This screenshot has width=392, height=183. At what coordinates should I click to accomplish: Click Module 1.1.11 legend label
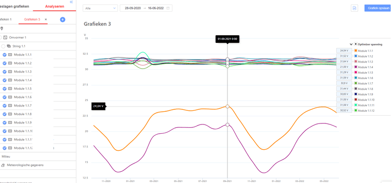coord(366,105)
